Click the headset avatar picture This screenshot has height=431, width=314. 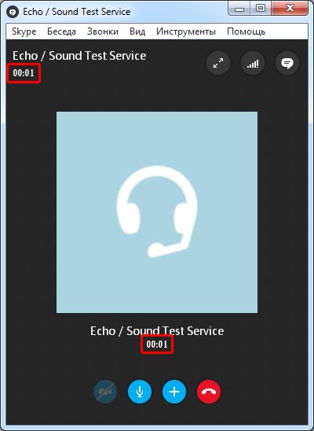click(157, 212)
